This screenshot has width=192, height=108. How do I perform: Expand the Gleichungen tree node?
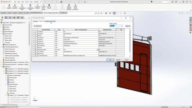coord(1,34)
